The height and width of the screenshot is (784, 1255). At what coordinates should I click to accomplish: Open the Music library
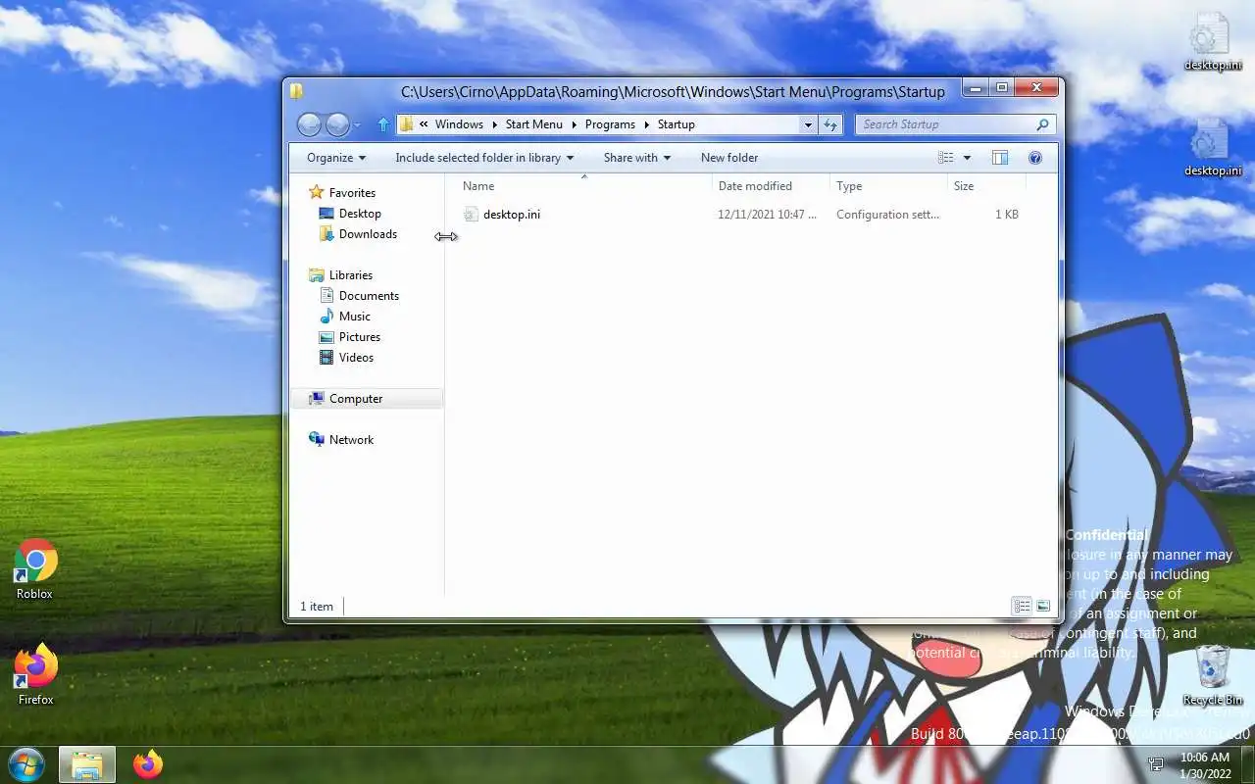(x=354, y=317)
